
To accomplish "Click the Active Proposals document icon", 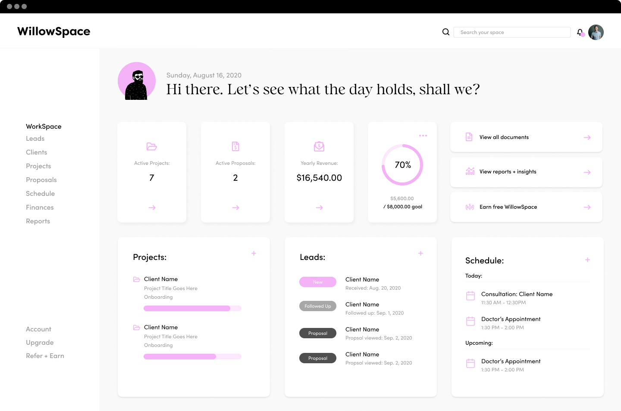I will click(x=235, y=146).
